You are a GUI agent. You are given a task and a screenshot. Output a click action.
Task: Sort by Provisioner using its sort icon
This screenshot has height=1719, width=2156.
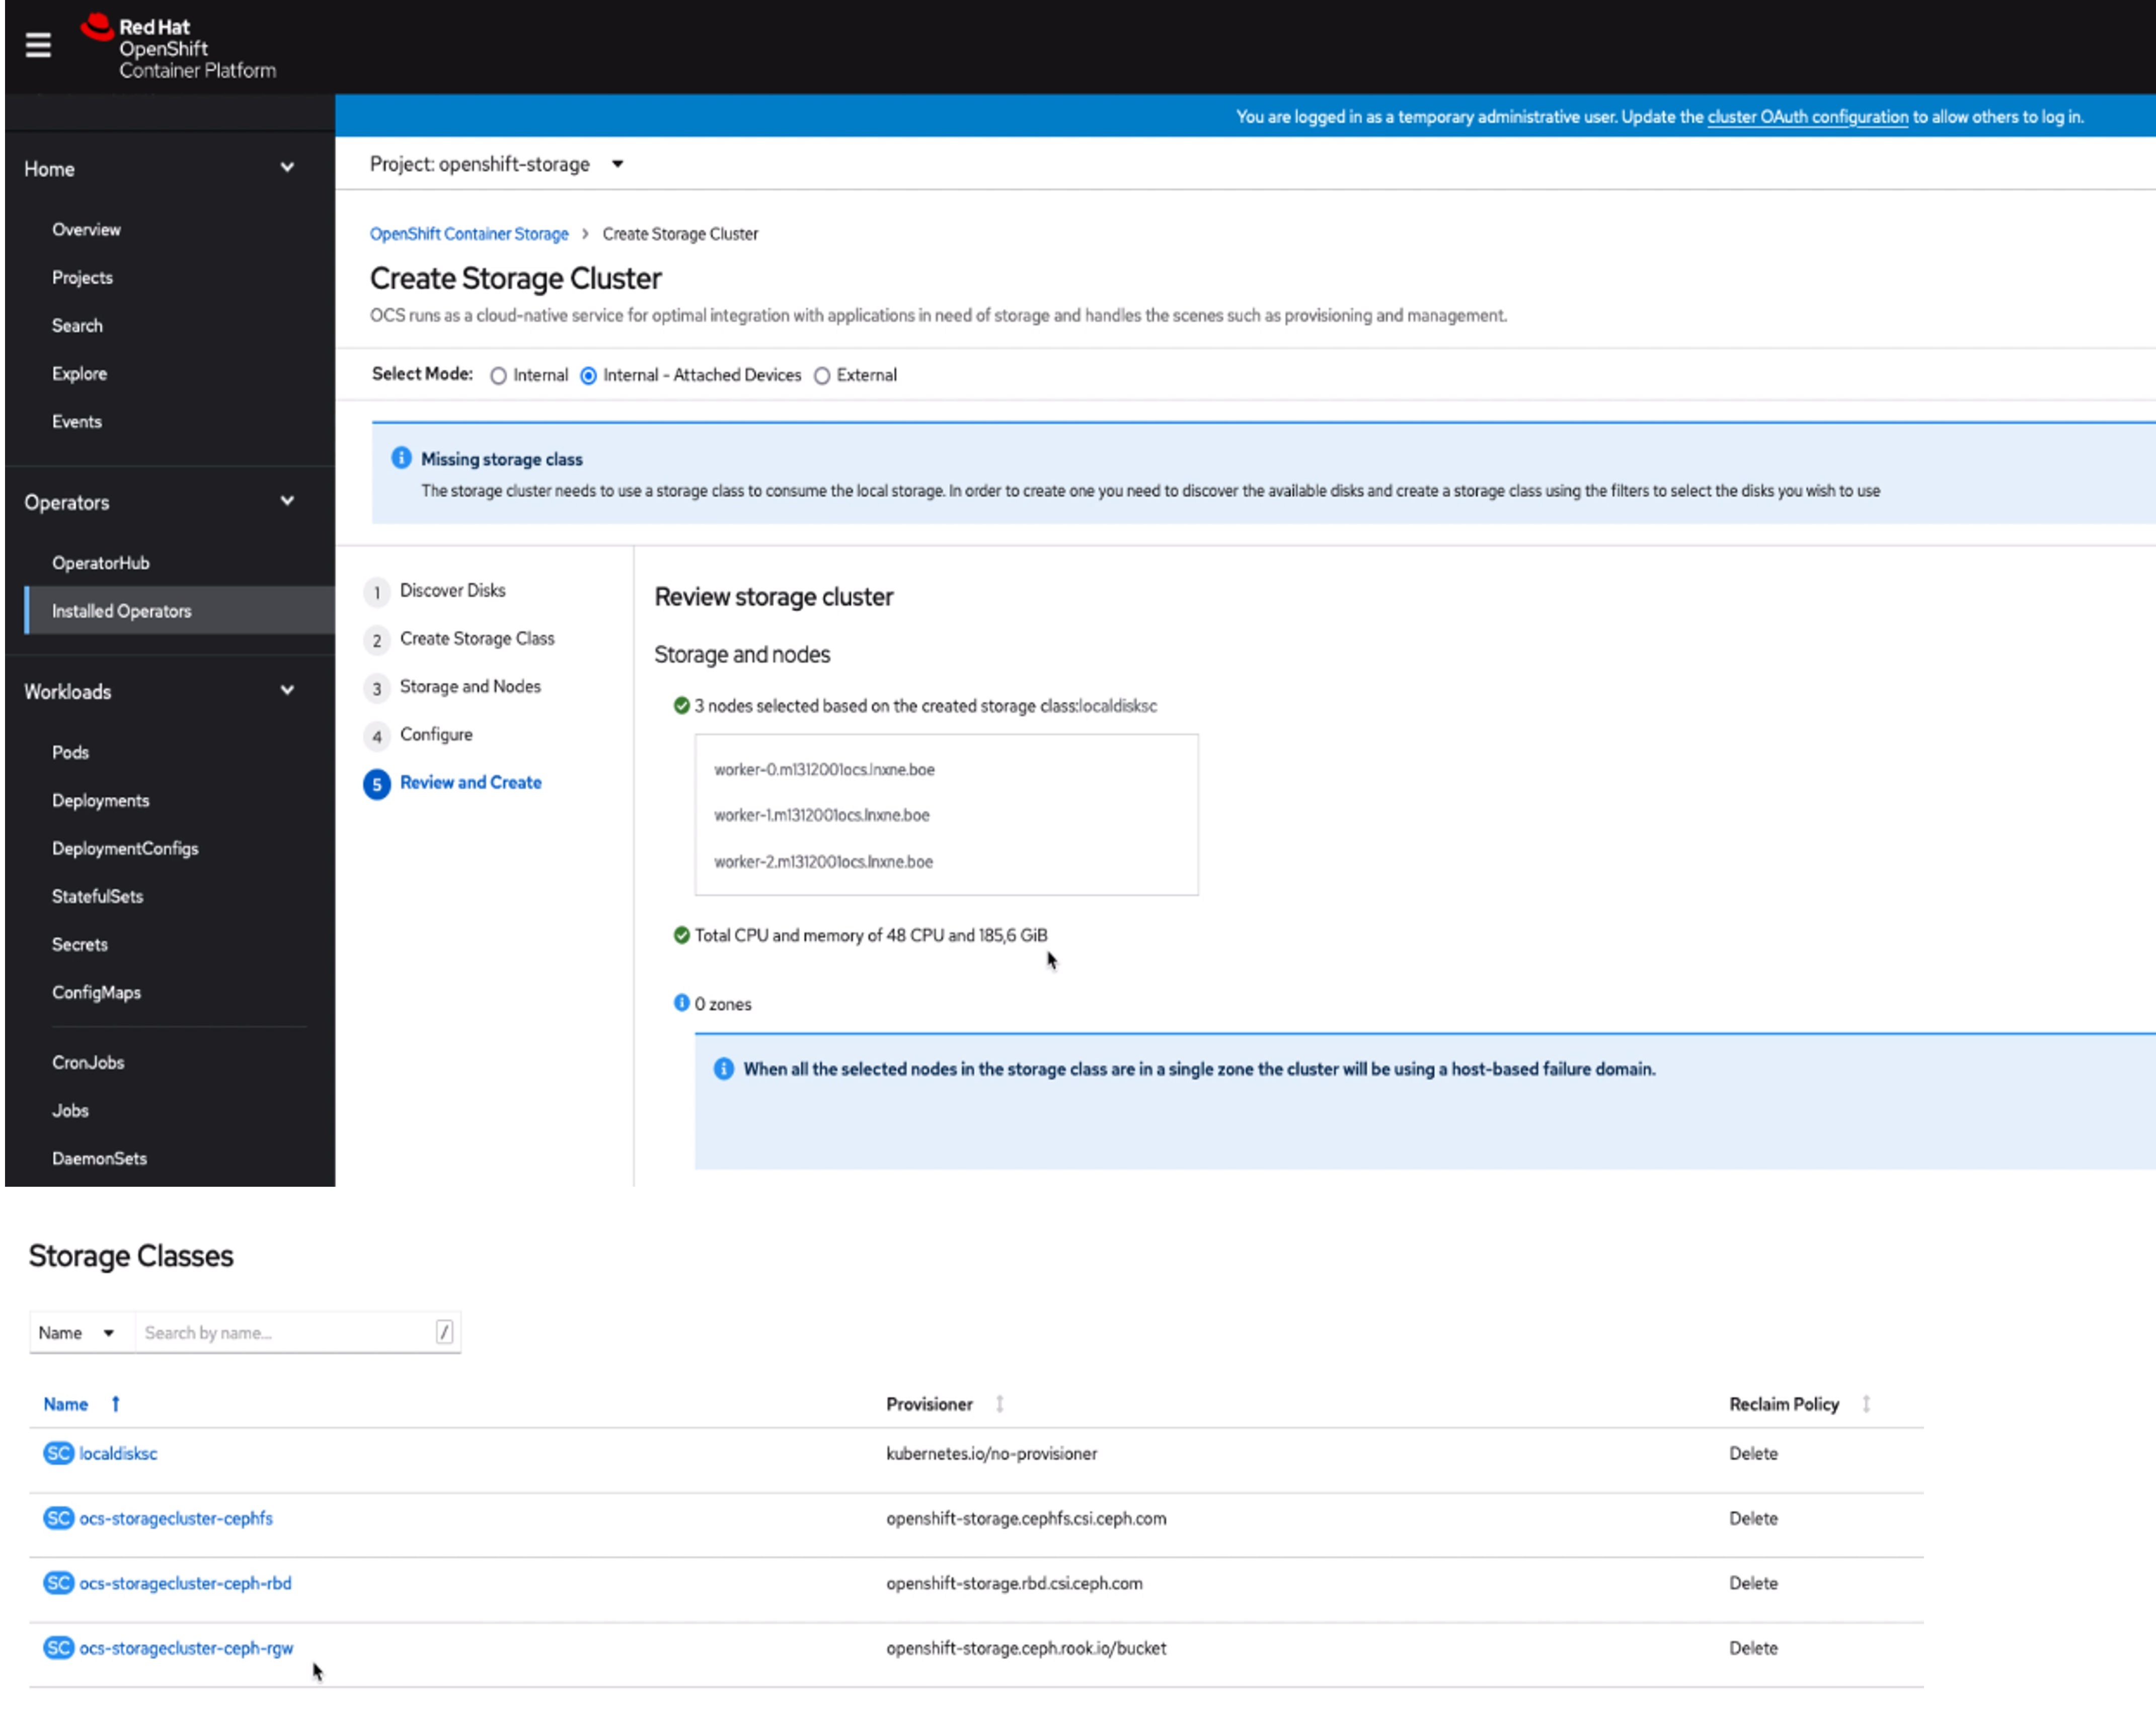coord(999,1404)
